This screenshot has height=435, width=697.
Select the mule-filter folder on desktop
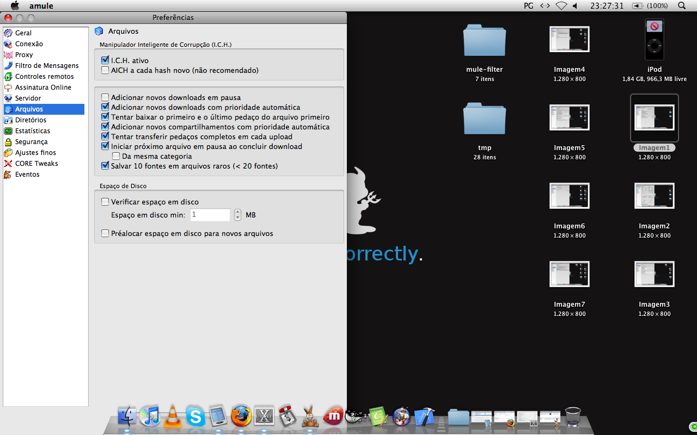point(484,41)
